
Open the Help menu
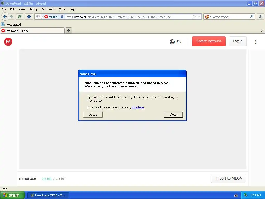click(72, 9)
